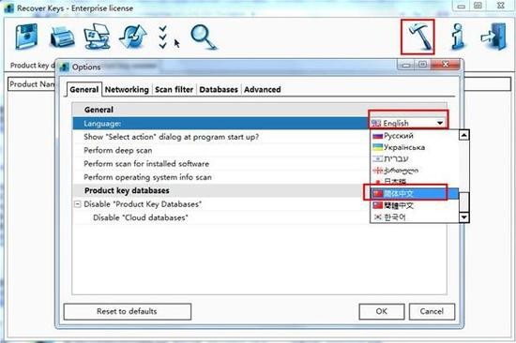Open the Advanced tab
The image size is (516, 343).
tap(263, 89)
